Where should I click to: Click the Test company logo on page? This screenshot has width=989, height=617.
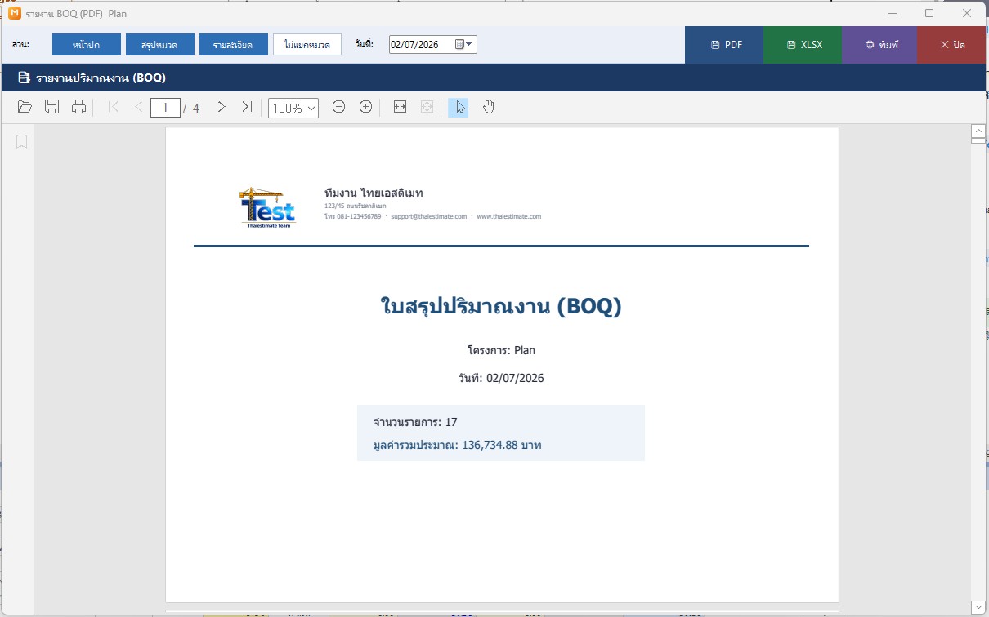[267, 207]
